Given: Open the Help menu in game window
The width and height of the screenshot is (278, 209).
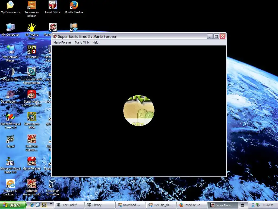Looking at the screenshot, I should pos(95,42).
